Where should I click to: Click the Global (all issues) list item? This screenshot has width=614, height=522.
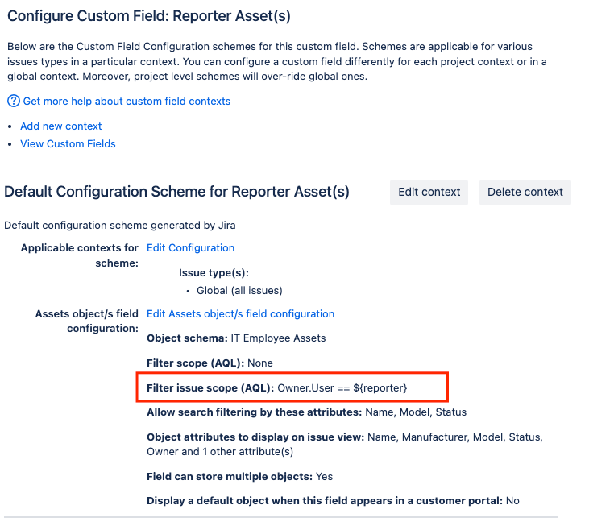[x=239, y=291]
